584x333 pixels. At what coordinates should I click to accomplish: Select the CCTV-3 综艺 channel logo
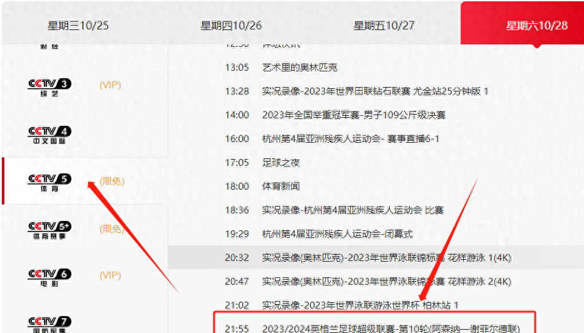[x=49, y=86]
